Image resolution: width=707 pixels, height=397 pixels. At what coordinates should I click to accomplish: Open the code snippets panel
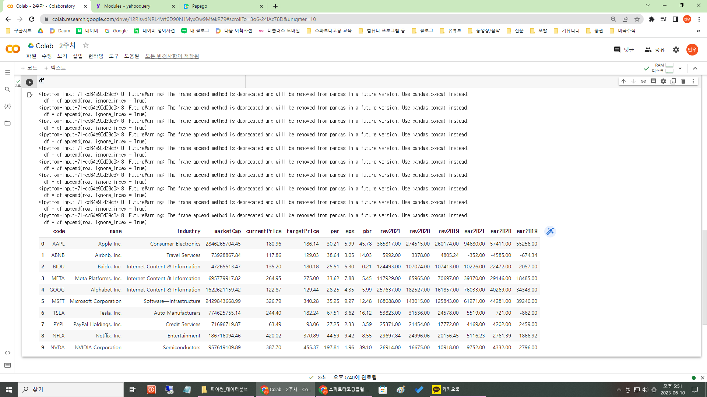(x=7, y=353)
